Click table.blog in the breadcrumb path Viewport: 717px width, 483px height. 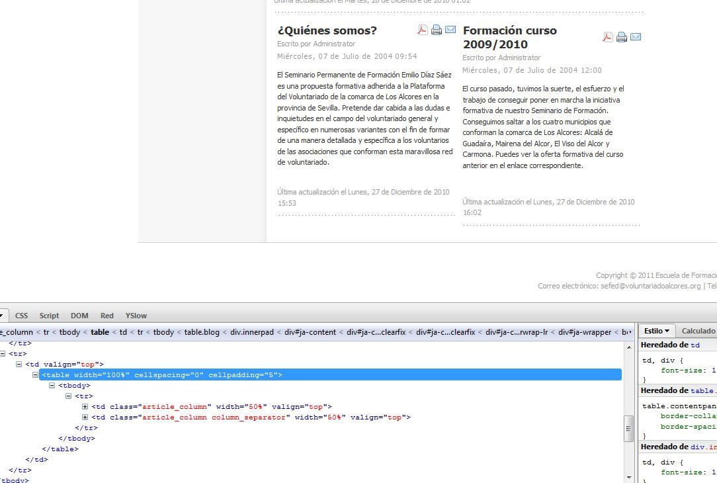tap(202, 332)
